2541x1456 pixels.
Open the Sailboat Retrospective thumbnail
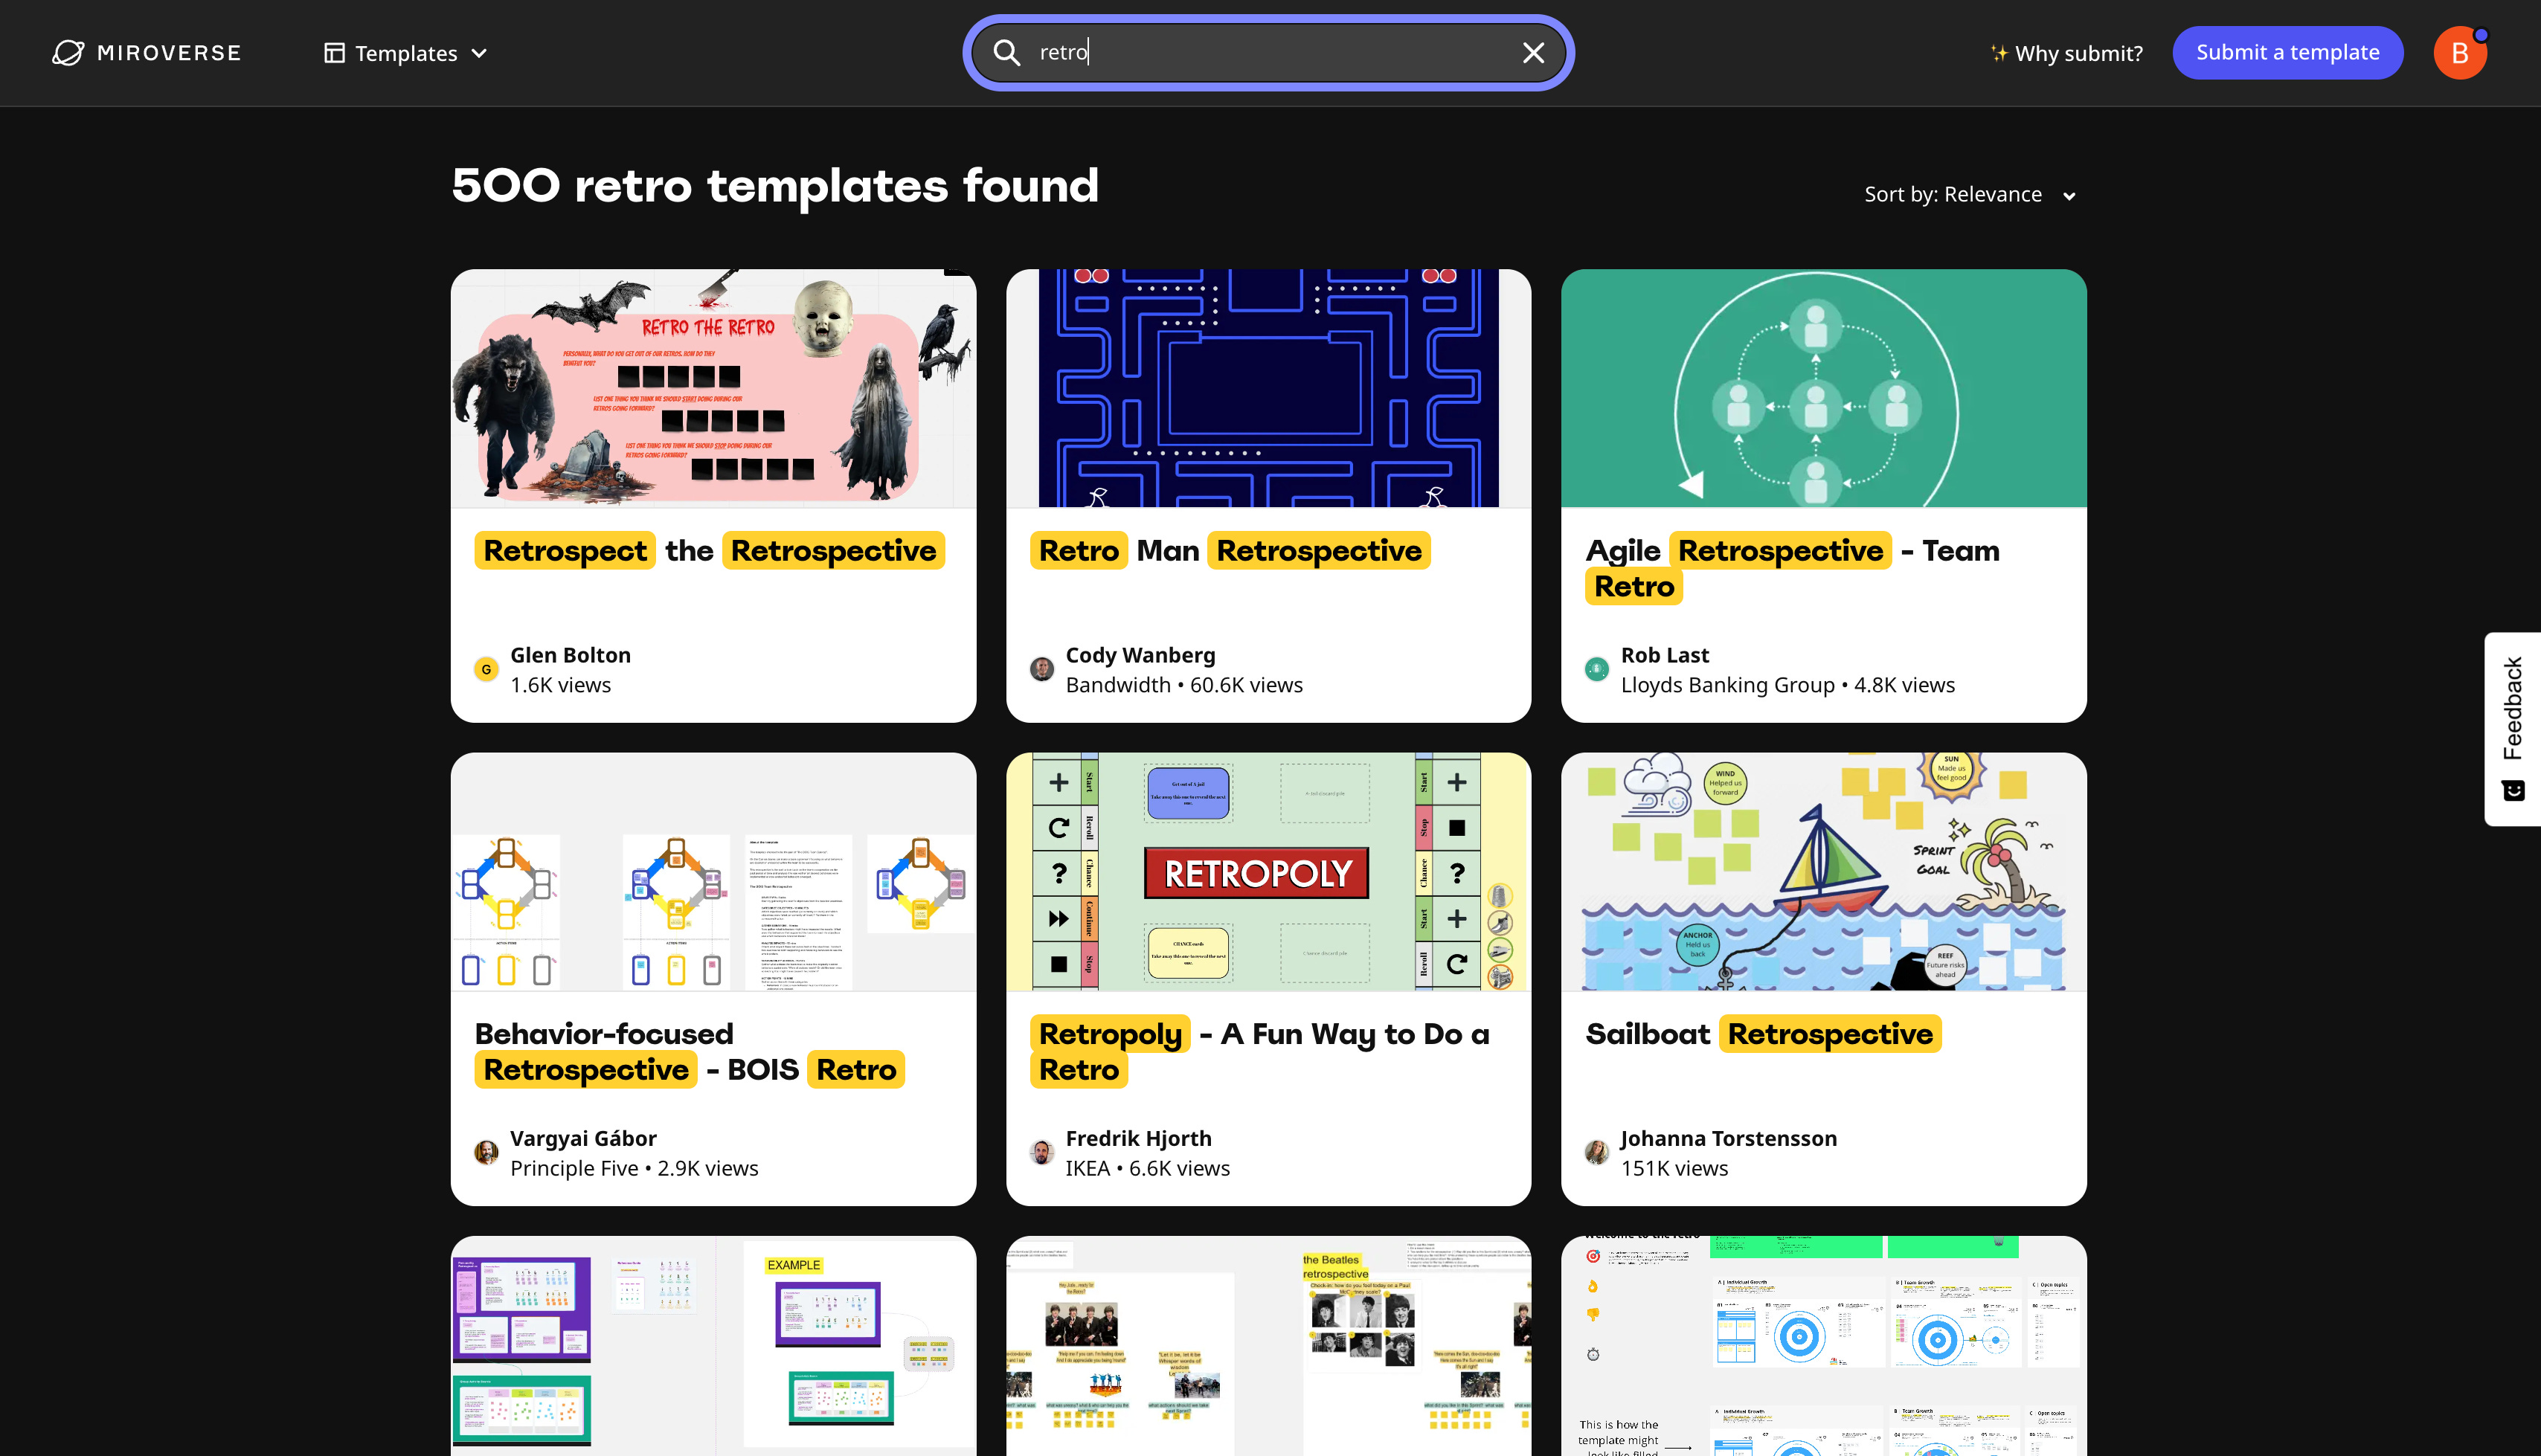pos(1823,871)
